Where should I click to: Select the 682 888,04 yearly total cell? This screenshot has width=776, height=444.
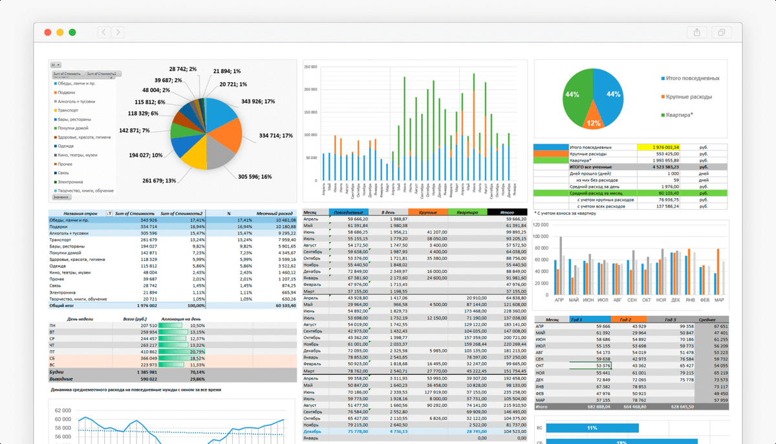(598, 406)
